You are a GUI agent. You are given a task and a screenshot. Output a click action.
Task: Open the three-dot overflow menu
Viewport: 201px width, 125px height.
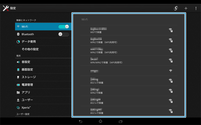tap(196, 8)
